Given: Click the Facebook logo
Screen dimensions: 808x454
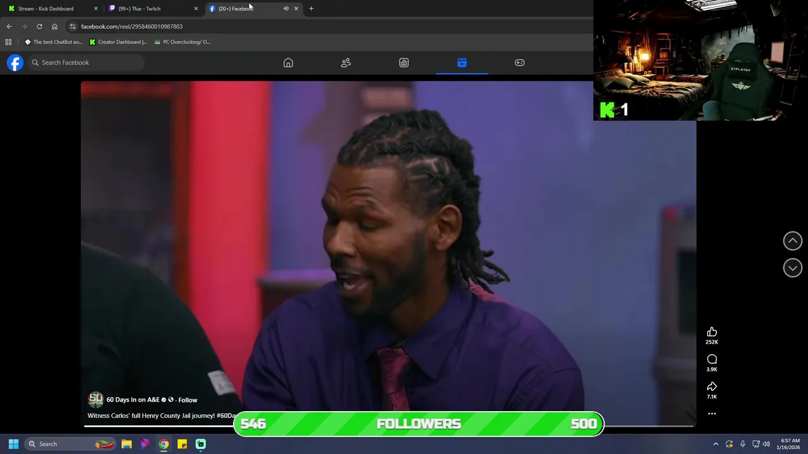Looking at the screenshot, I should coord(15,62).
